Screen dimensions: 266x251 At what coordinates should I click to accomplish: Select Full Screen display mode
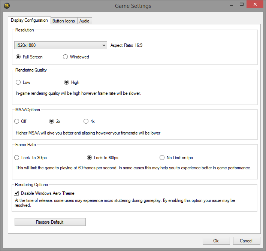18,57
